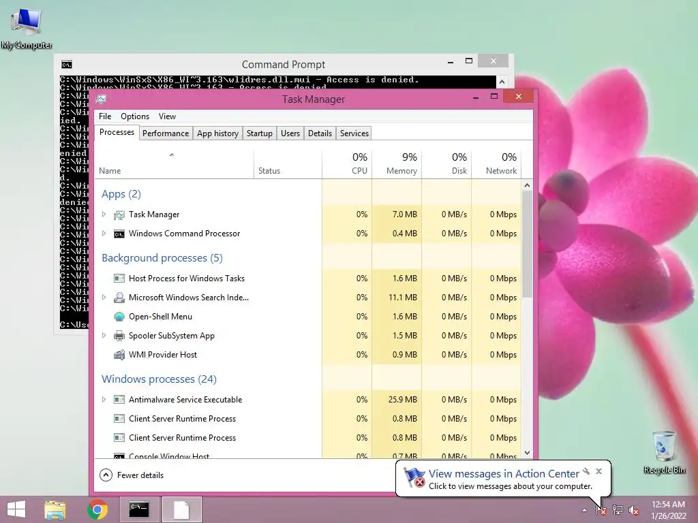Image resolution: width=698 pixels, height=523 pixels.
Task: Open the Options menu
Action: pyautogui.click(x=135, y=116)
